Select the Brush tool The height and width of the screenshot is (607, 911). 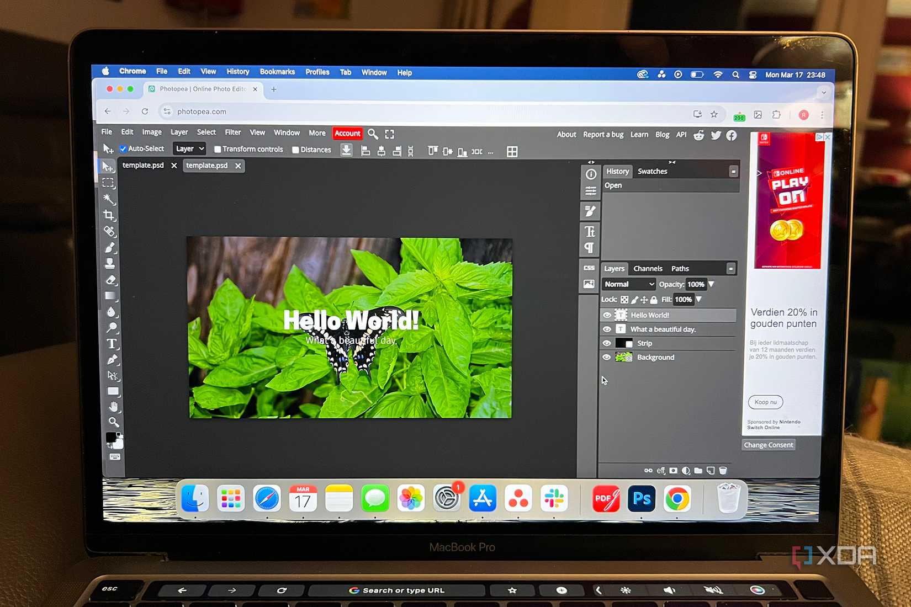[x=110, y=248]
